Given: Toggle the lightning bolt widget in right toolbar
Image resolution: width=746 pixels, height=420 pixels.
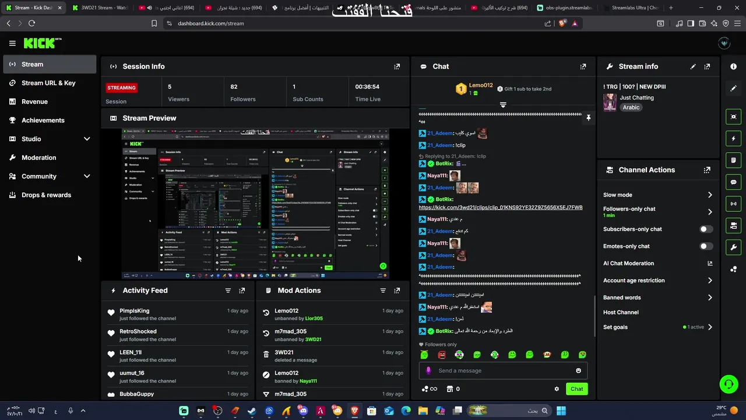Looking at the screenshot, I should [733, 139].
